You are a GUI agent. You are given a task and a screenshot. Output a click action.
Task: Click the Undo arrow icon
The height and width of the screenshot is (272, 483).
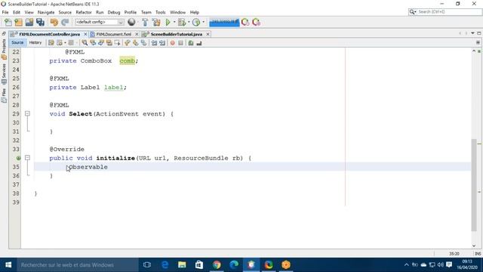tap(54, 22)
